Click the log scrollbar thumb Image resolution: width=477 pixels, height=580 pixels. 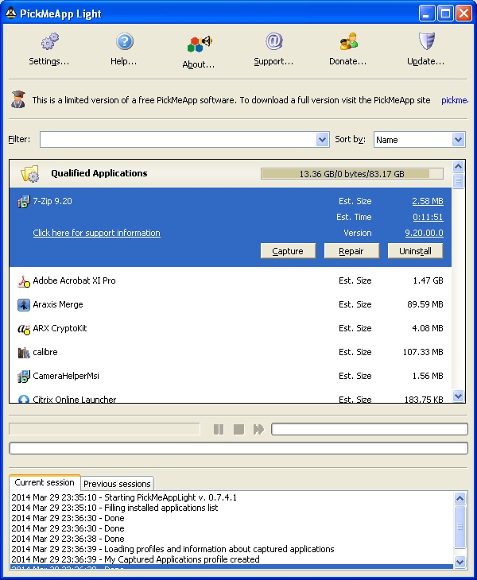pyautogui.click(x=460, y=527)
